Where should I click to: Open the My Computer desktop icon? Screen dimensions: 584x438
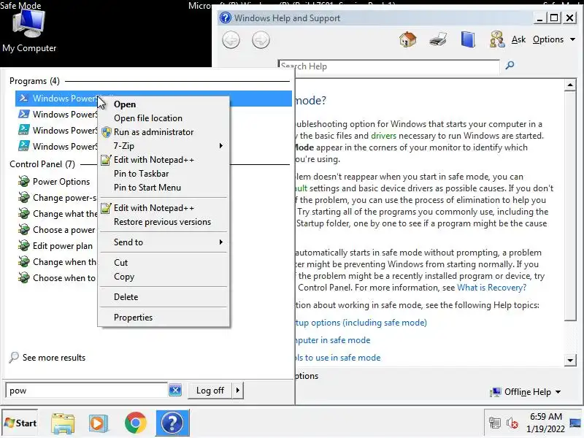point(29,31)
